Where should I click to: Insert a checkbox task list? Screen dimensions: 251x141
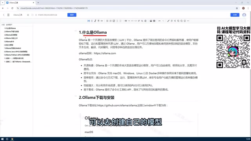point(114,21)
